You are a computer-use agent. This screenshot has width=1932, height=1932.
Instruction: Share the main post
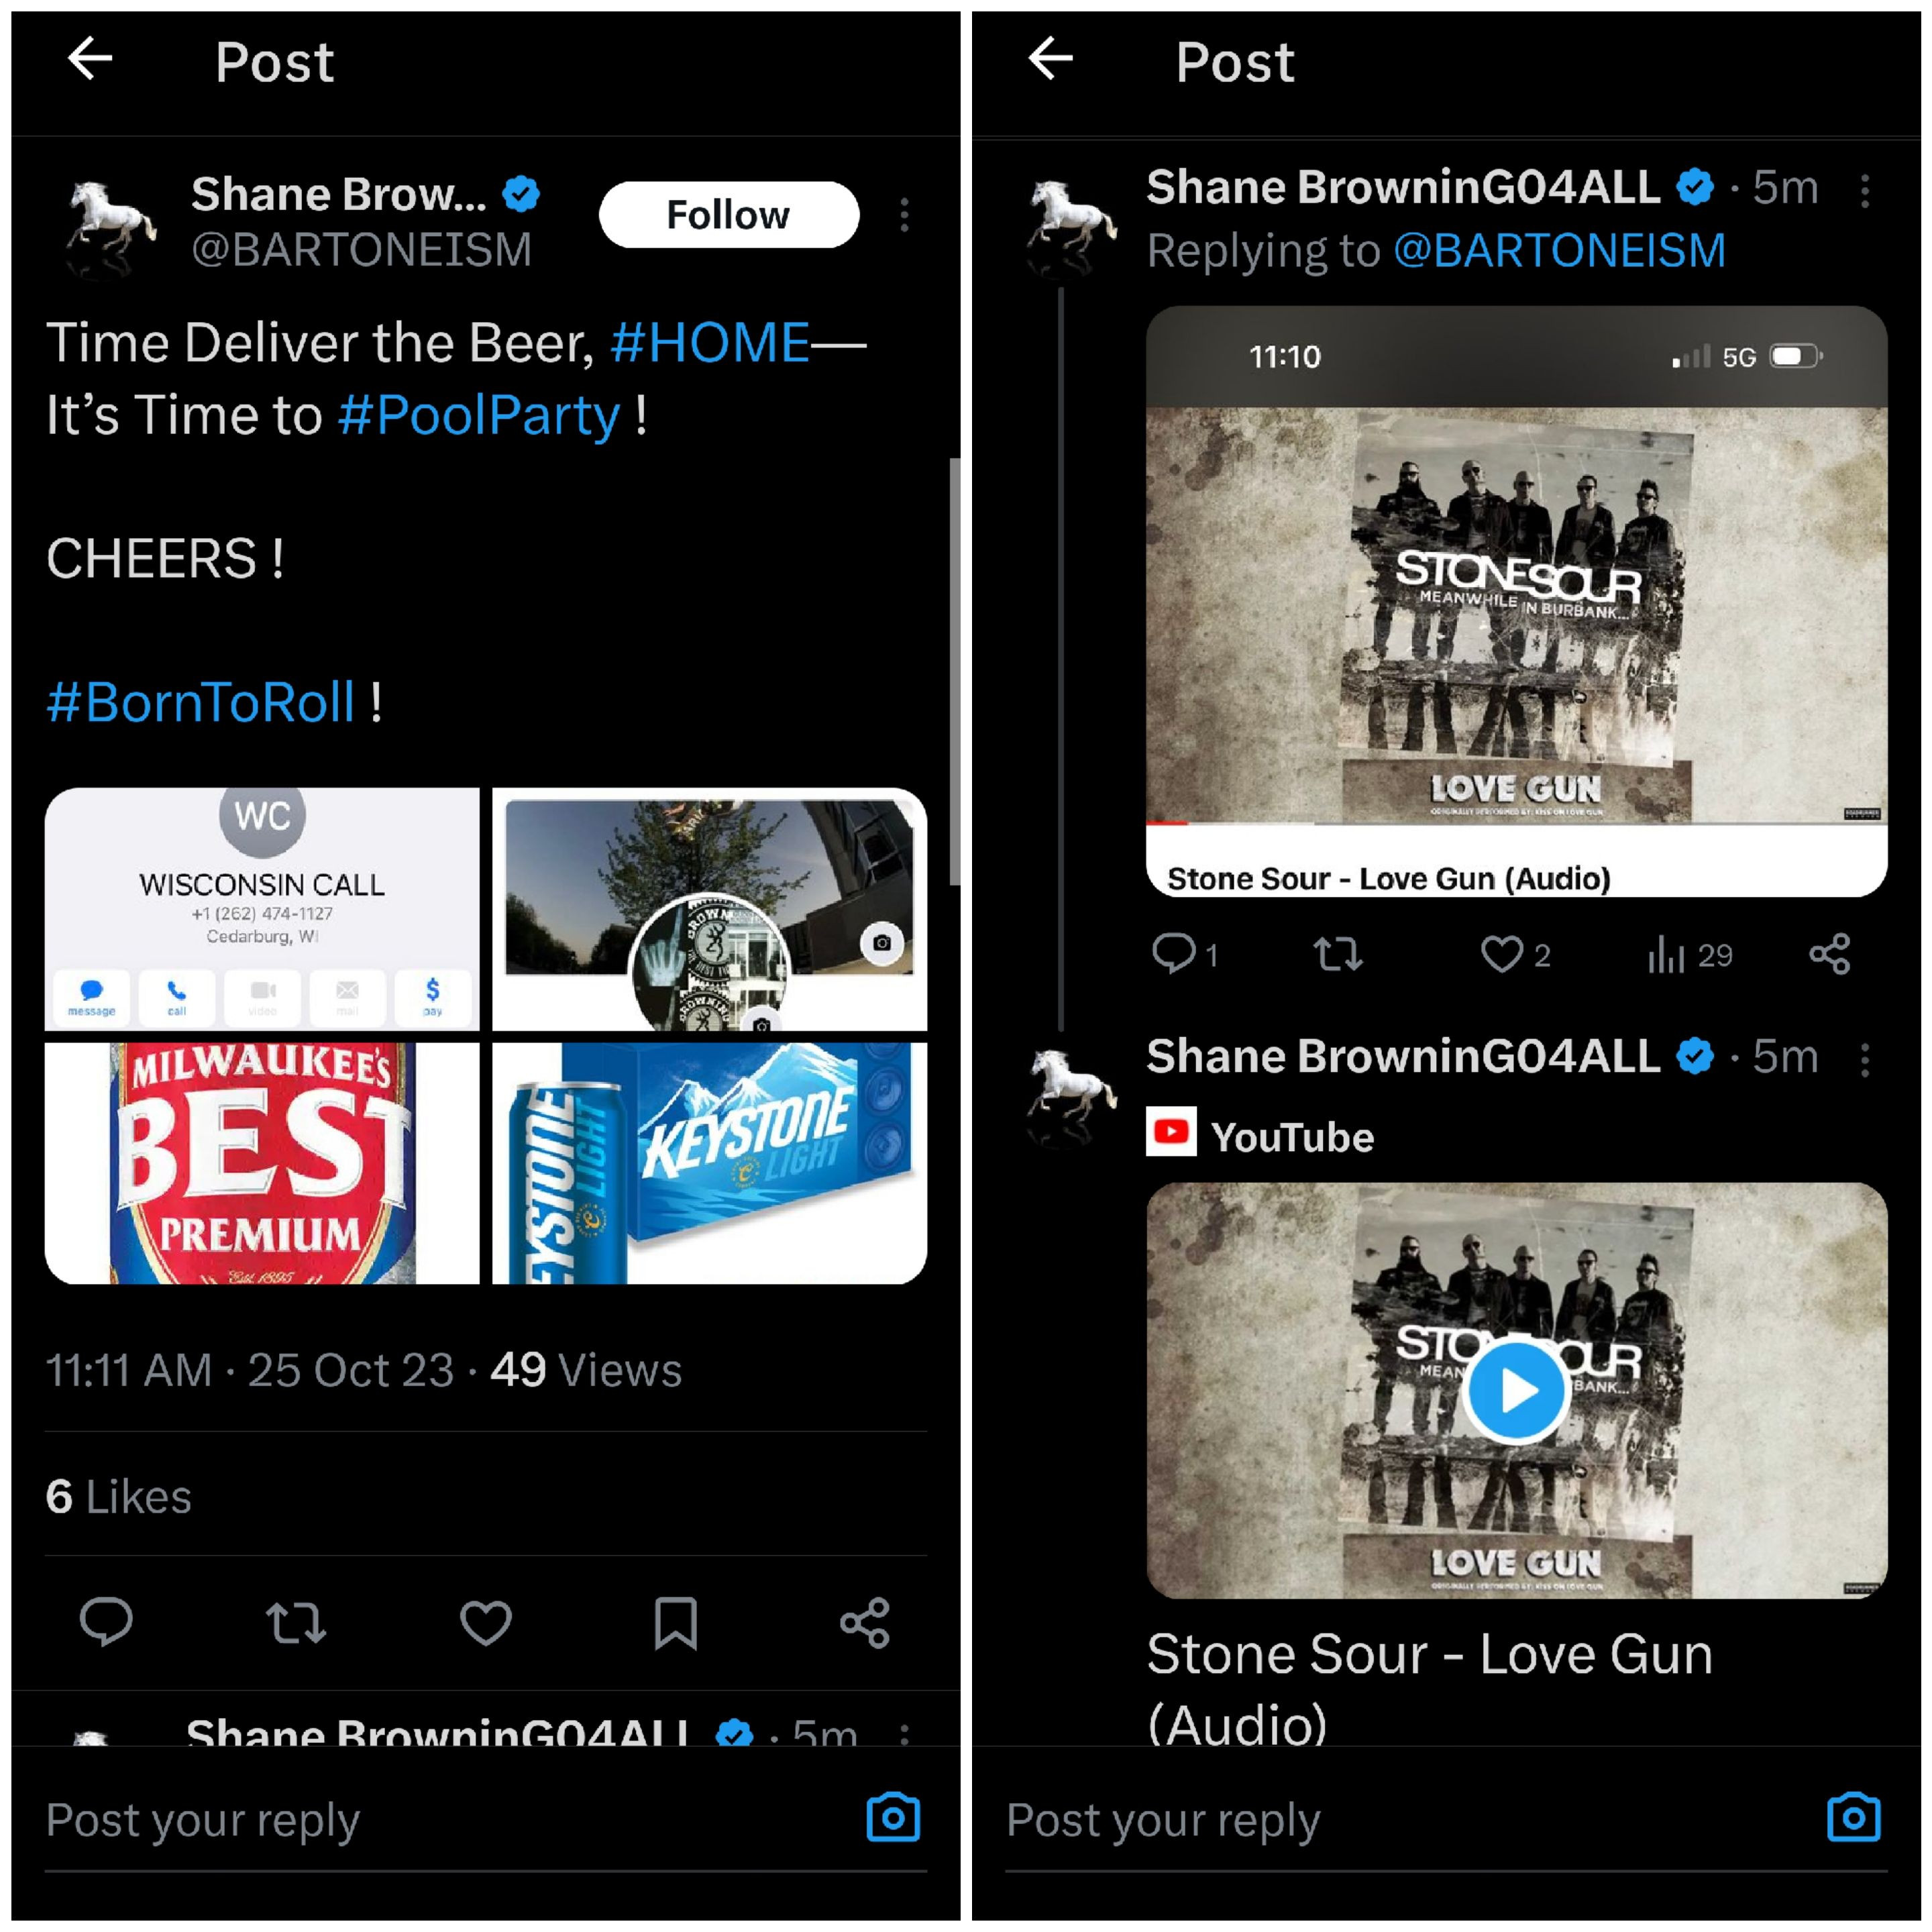pos(865,1622)
